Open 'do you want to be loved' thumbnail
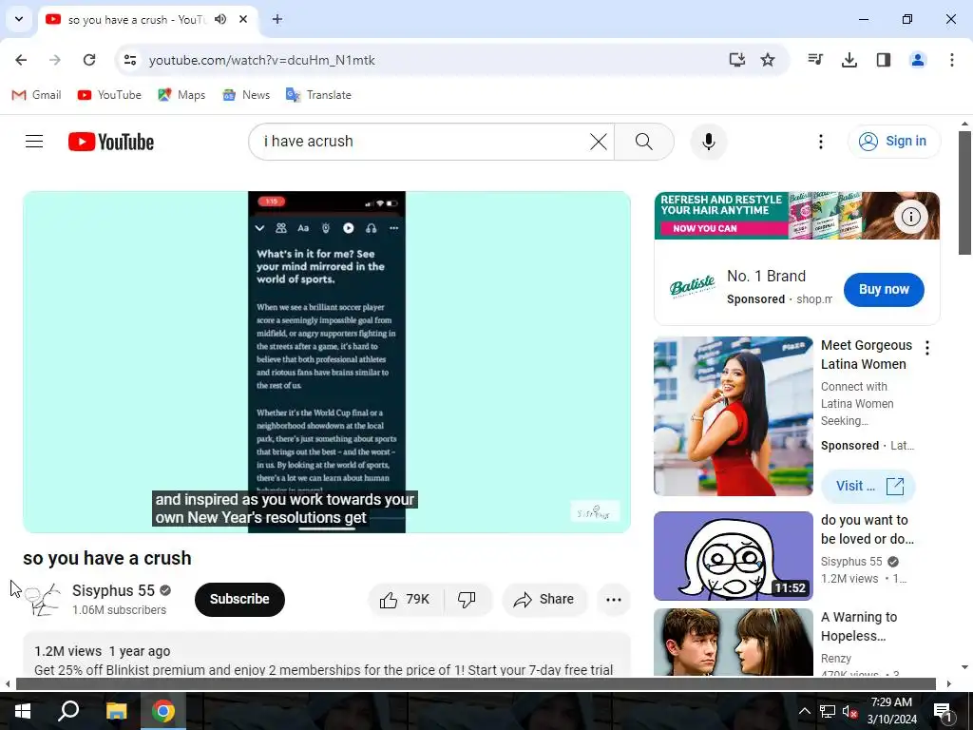This screenshot has height=730, width=973. tap(734, 555)
